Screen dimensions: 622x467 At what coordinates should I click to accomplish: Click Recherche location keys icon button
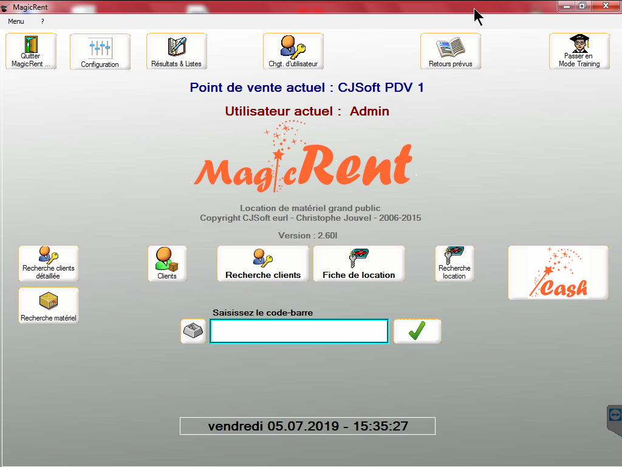454,263
